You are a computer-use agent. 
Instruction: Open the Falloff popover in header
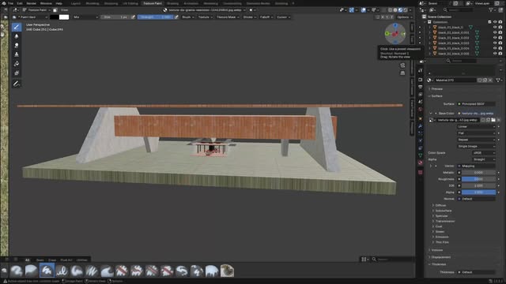(266, 17)
